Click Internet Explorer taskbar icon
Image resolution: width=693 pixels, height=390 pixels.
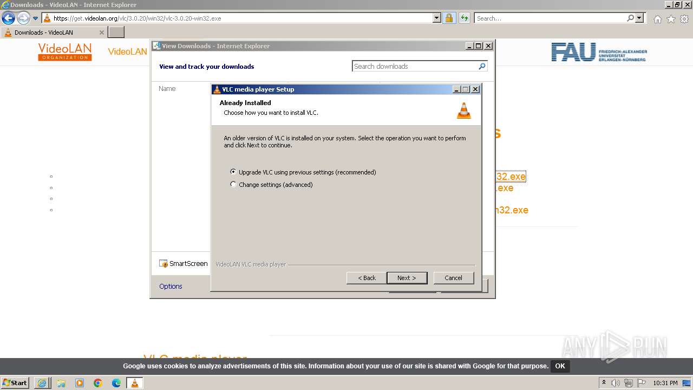[42, 383]
